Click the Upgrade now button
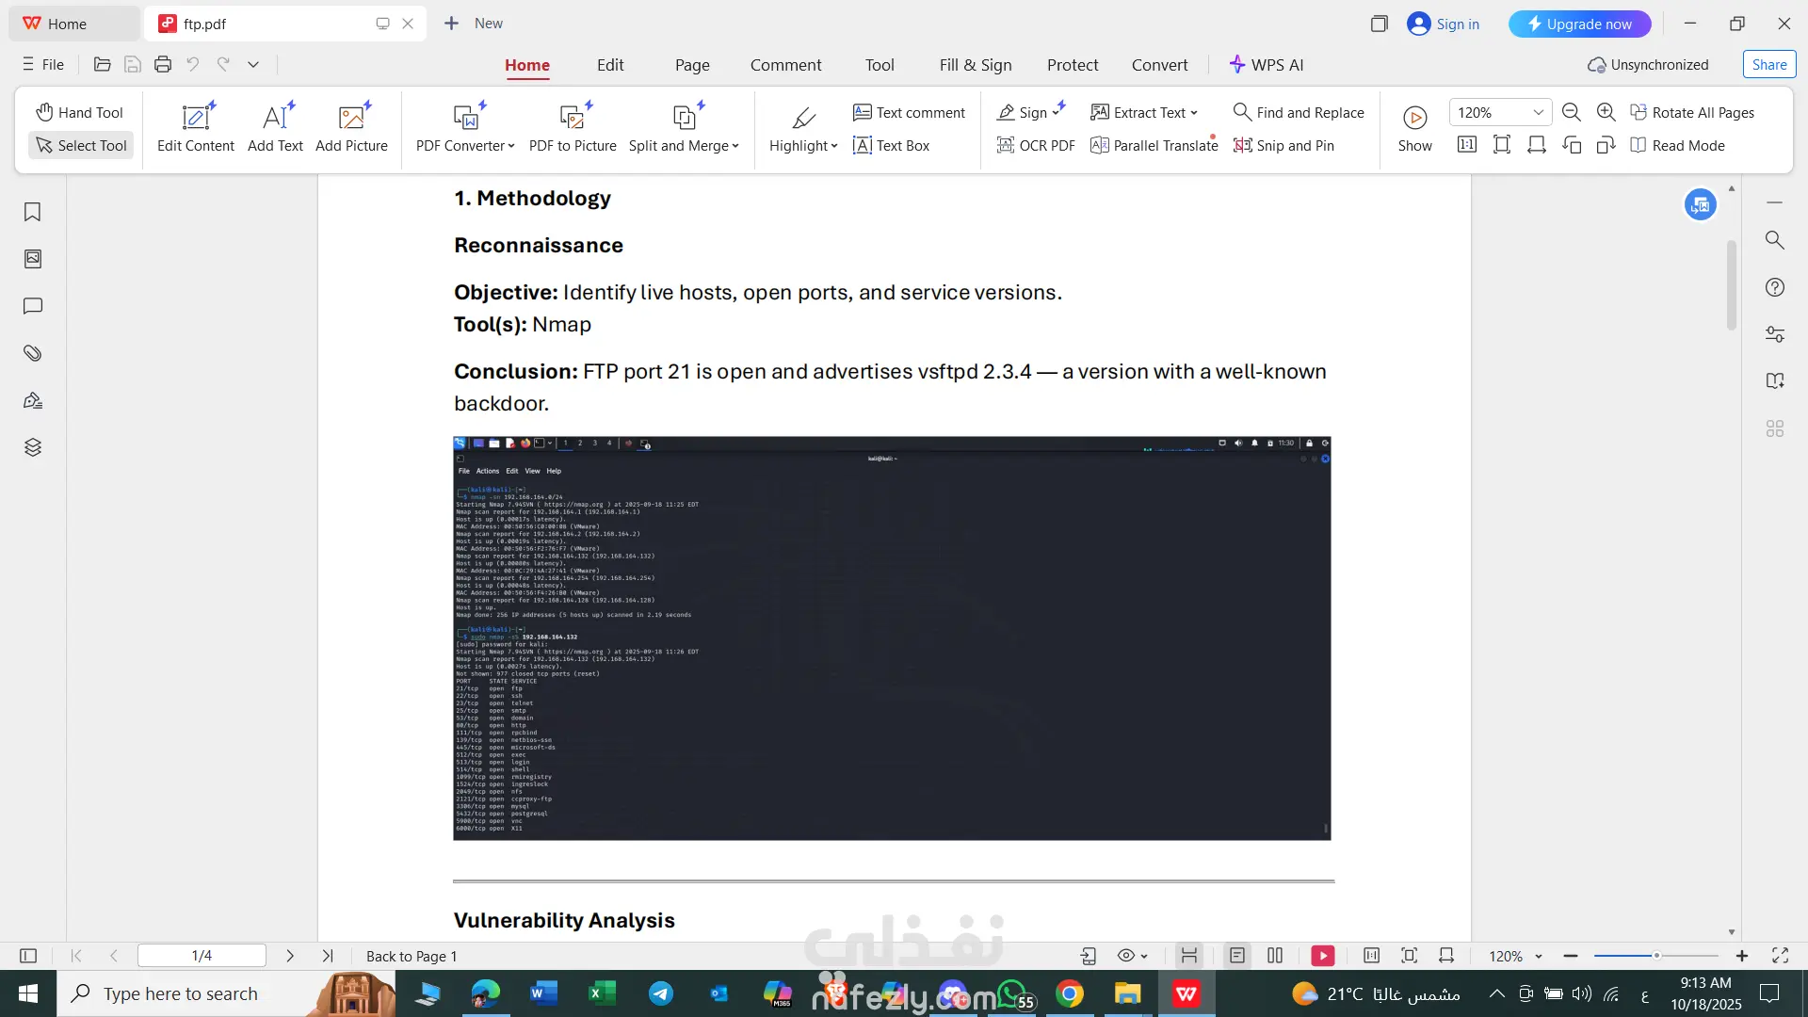Viewport: 1808px width, 1017px height. (1579, 24)
